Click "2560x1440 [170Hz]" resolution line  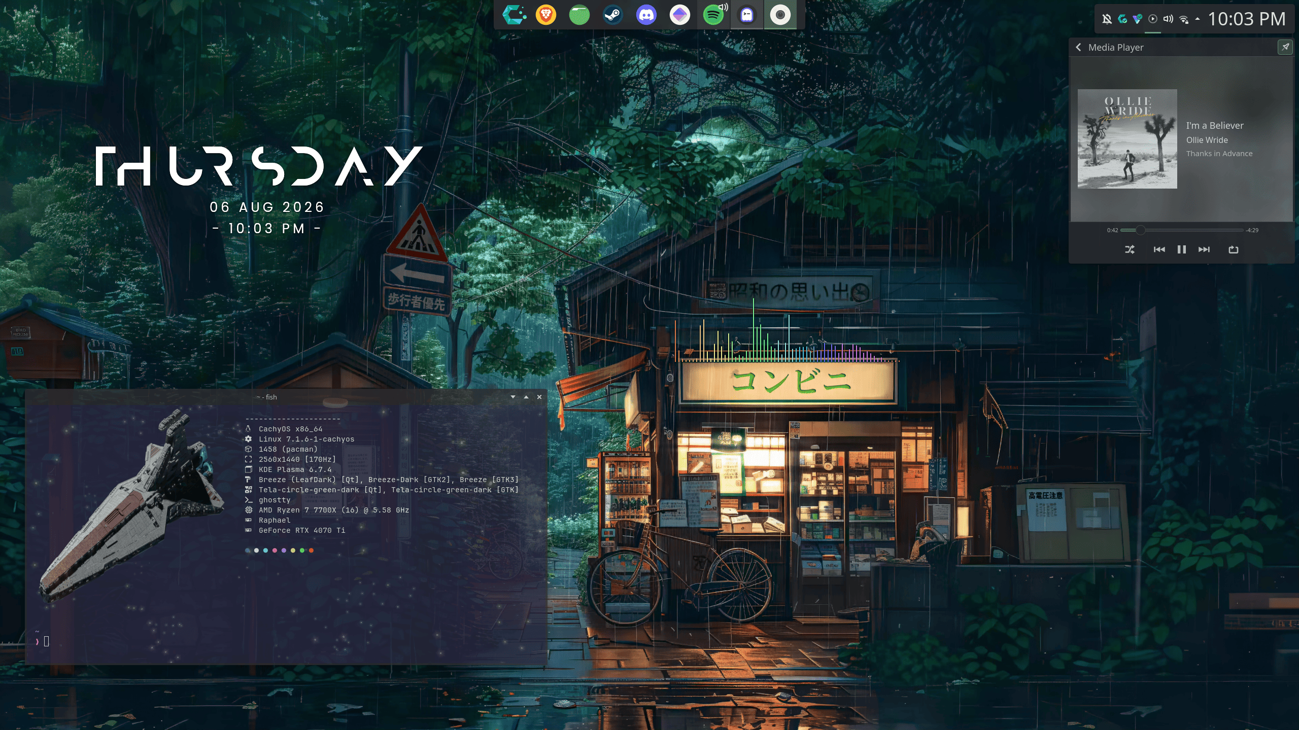pos(297,459)
